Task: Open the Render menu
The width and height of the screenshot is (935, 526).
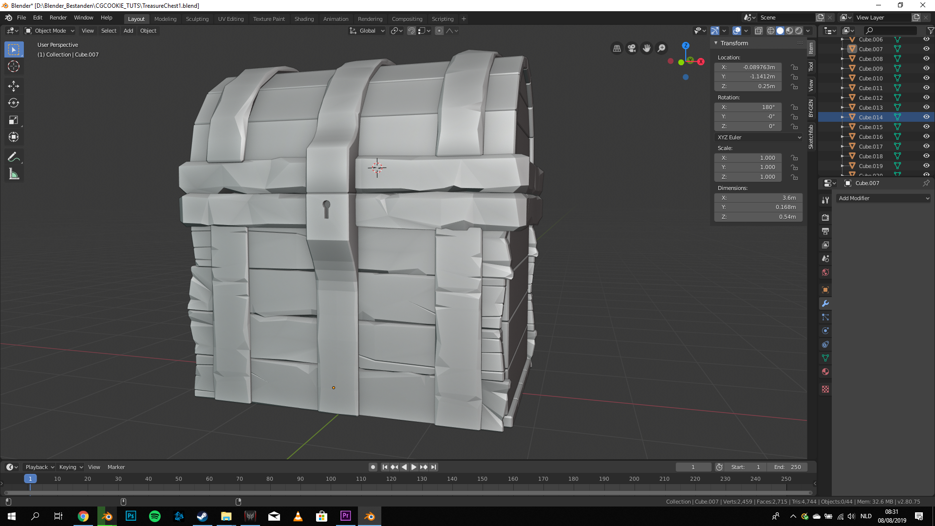Action: pyautogui.click(x=58, y=18)
